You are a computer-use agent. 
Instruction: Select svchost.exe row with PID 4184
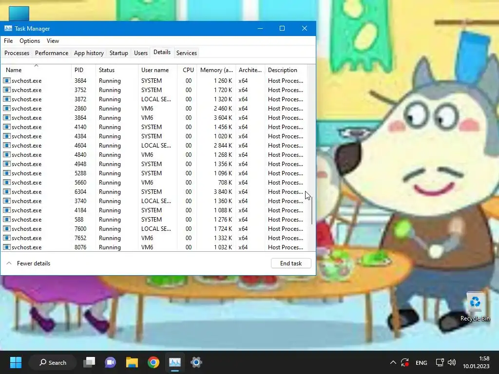coord(154,210)
